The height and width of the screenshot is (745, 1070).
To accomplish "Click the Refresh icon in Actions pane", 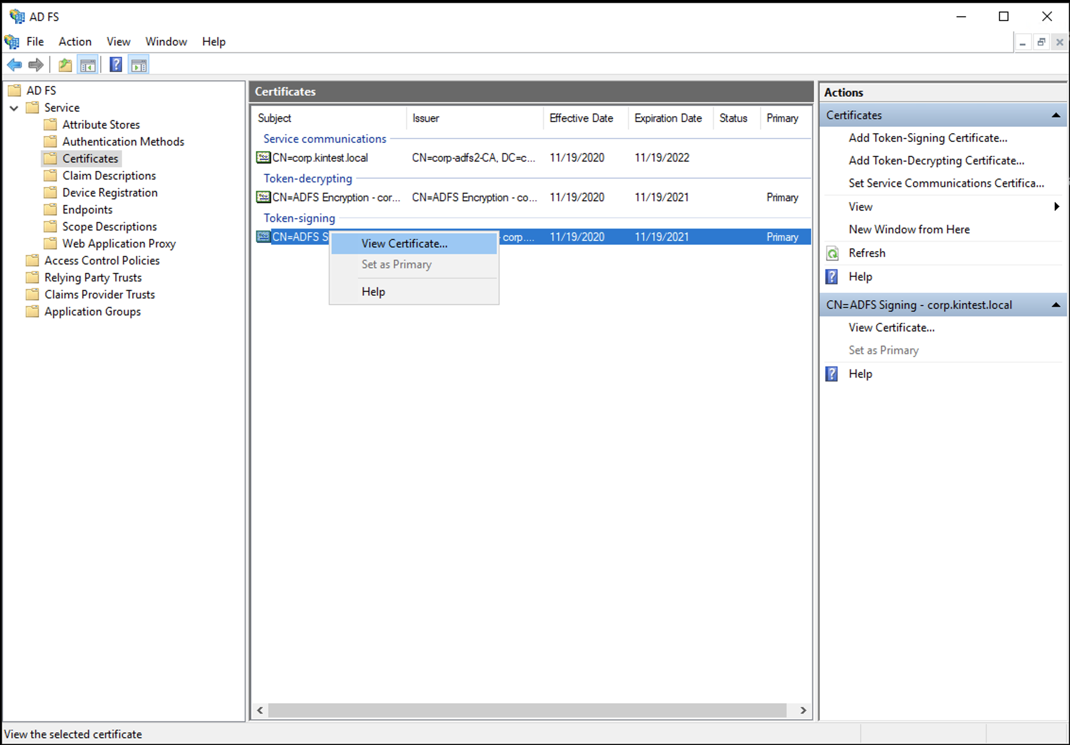I will click(832, 254).
